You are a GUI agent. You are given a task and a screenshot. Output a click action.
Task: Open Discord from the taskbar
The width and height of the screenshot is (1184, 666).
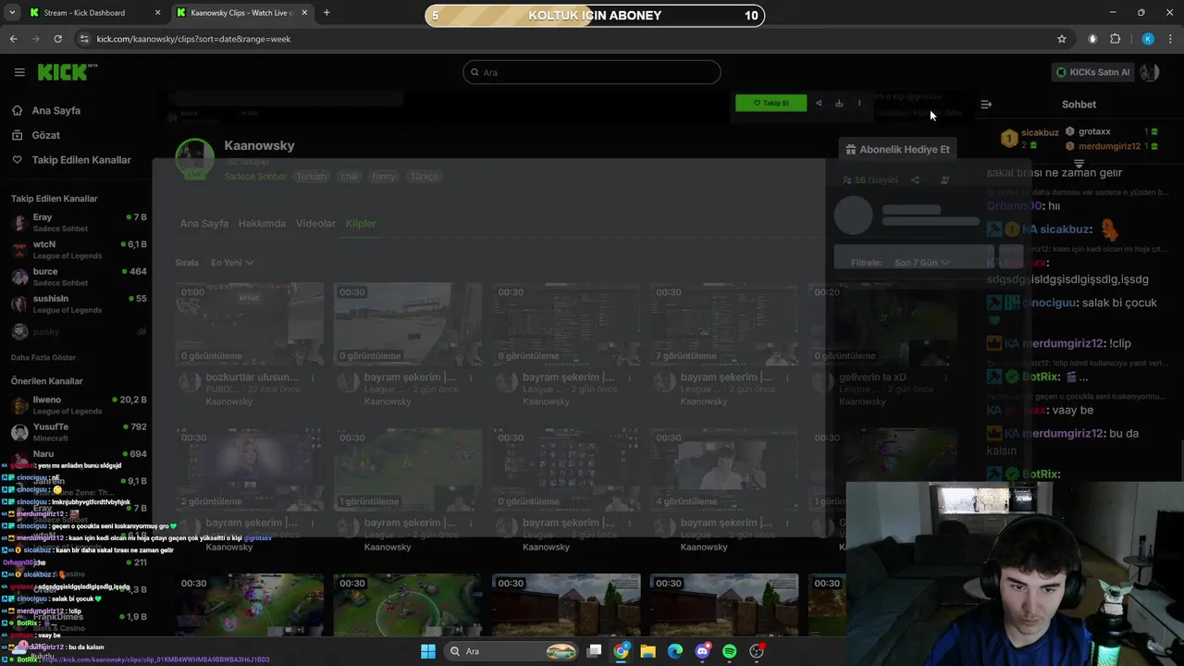702,651
